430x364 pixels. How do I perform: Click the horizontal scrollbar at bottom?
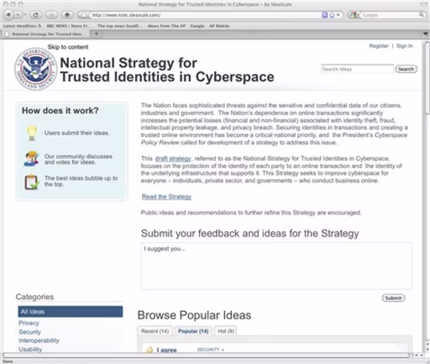207,356
